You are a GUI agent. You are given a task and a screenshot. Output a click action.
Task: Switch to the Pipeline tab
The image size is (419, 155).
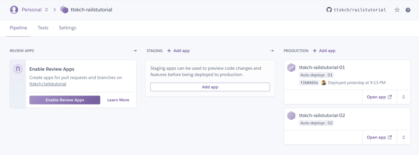[19, 28]
